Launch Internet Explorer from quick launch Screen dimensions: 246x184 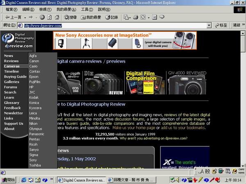click(x=24, y=180)
